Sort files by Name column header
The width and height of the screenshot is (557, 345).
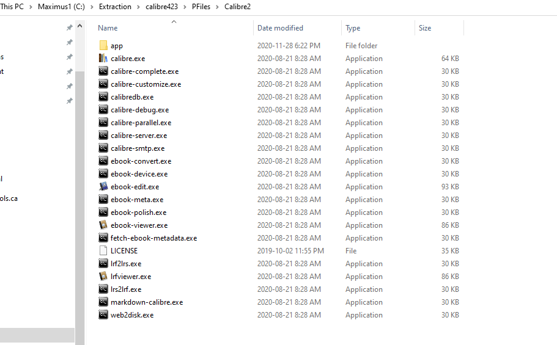click(108, 28)
